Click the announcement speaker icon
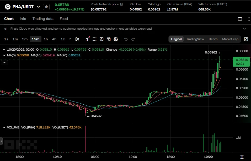The image size is (251, 161). pos(6,29)
